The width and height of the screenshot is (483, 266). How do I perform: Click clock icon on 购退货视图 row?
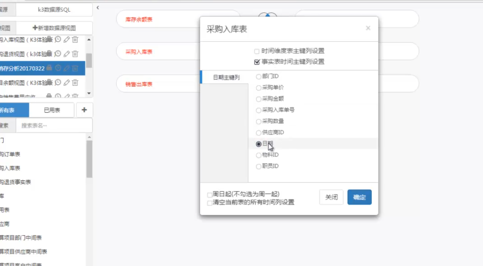click(x=58, y=54)
